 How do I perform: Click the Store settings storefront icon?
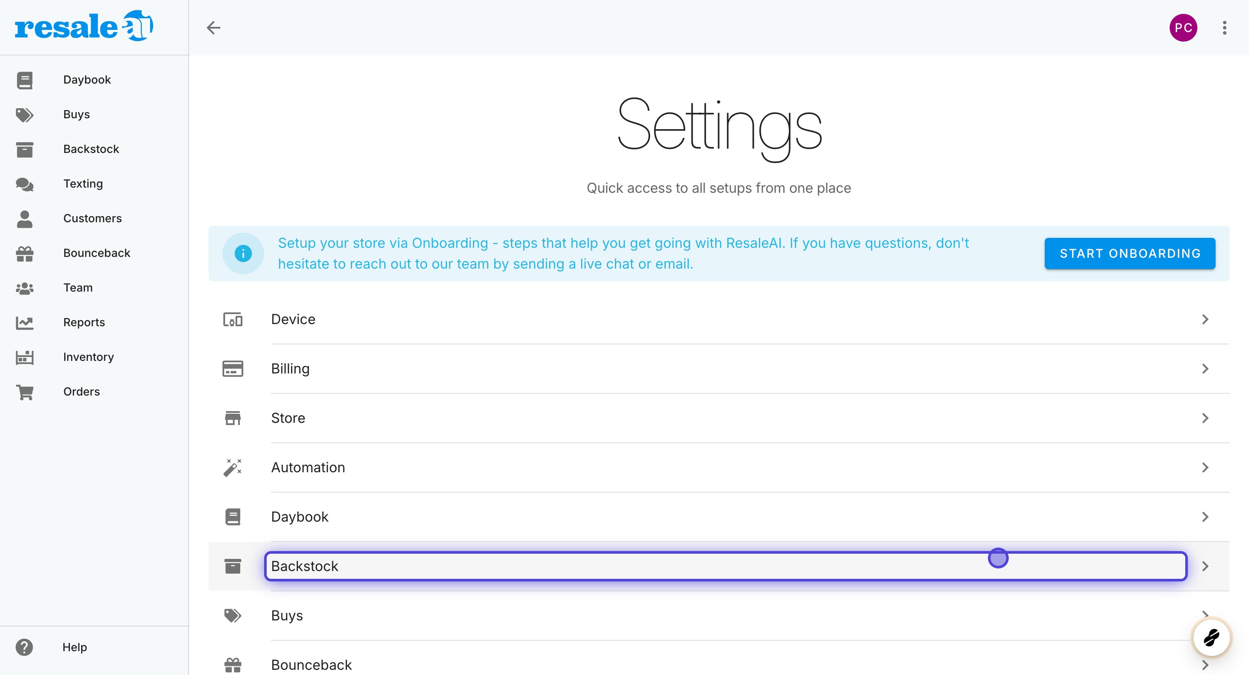click(233, 419)
